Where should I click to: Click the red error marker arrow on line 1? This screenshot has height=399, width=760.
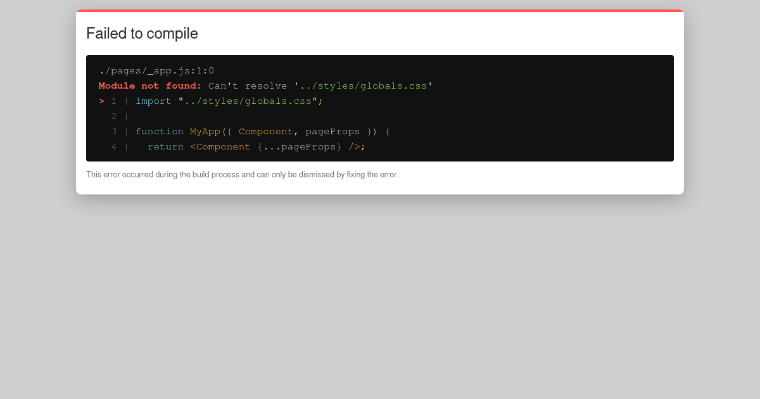pyautogui.click(x=101, y=101)
